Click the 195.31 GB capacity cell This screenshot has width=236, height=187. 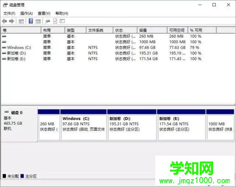click(148, 53)
